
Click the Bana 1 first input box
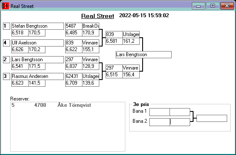pos(159,112)
